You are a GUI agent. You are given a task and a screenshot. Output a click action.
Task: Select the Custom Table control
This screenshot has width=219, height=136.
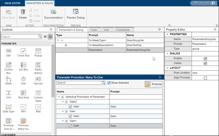pyautogui.click(x=38, y=93)
